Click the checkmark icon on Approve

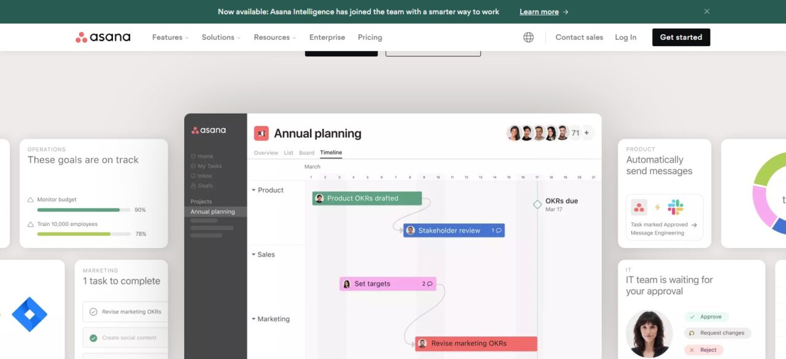coord(692,317)
